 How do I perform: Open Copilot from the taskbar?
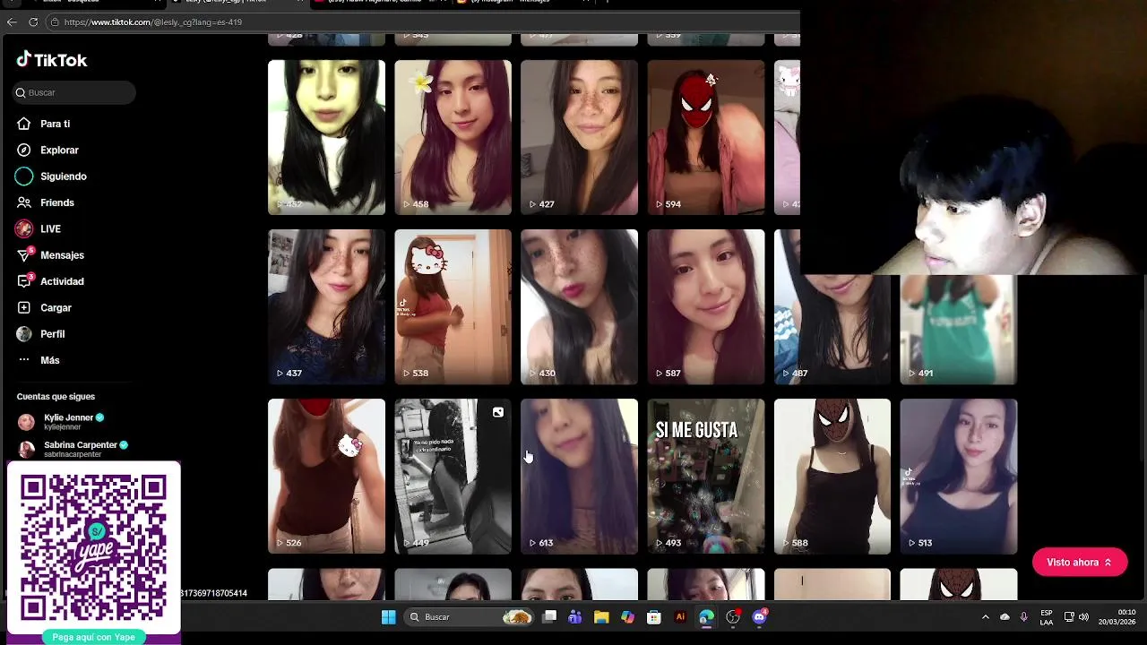pyautogui.click(x=627, y=617)
